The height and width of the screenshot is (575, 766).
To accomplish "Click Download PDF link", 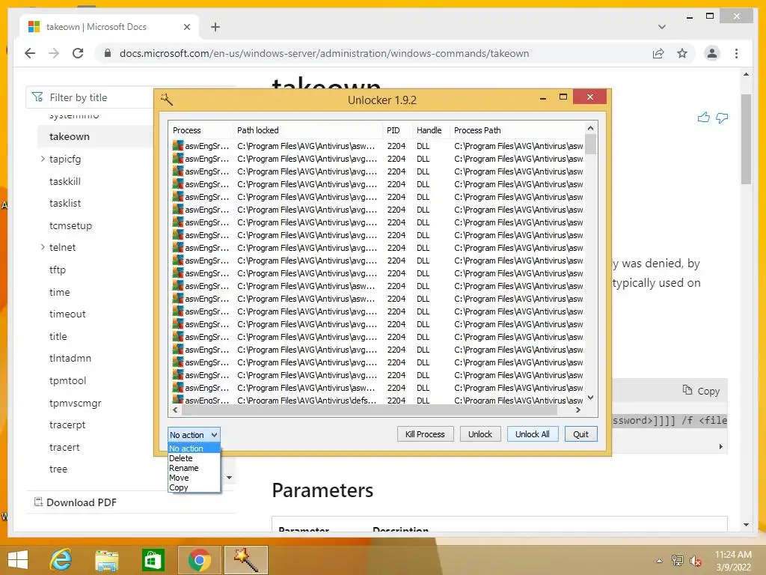I will pos(76,502).
